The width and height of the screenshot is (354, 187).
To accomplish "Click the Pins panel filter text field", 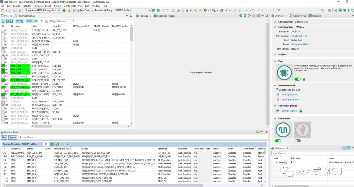I will (x=91, y=21).
